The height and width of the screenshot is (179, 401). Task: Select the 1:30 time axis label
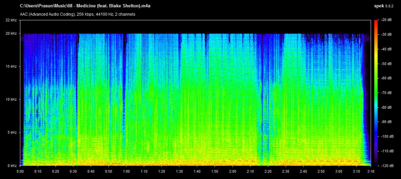pyautogui.click(x=179, y=171)
